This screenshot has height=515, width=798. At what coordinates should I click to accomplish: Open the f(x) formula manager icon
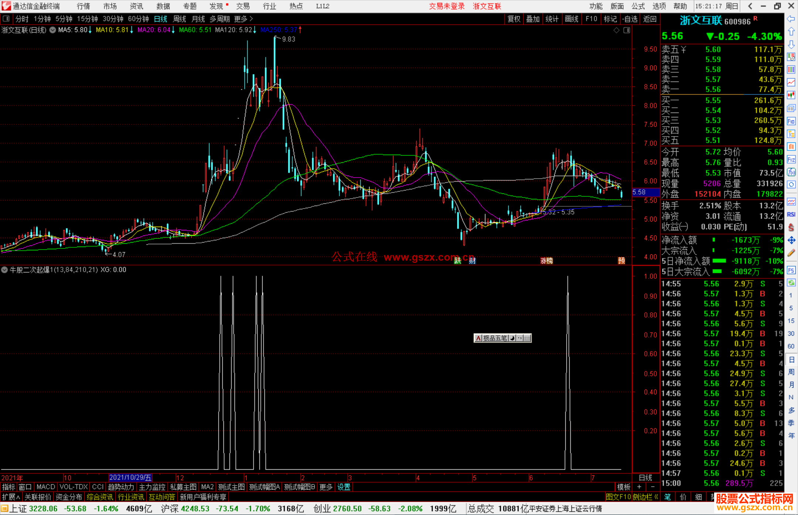[791, 172]
